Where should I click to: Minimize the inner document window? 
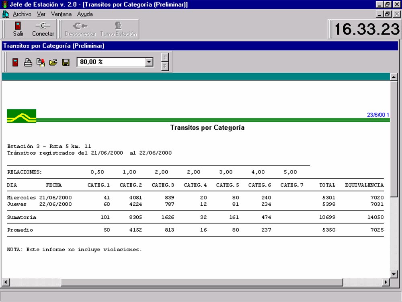pos(380,14)
